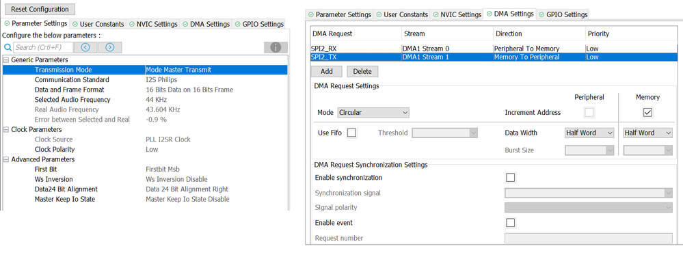
Task: Click the search magnifier icon
Action: [x=8, y=47]
